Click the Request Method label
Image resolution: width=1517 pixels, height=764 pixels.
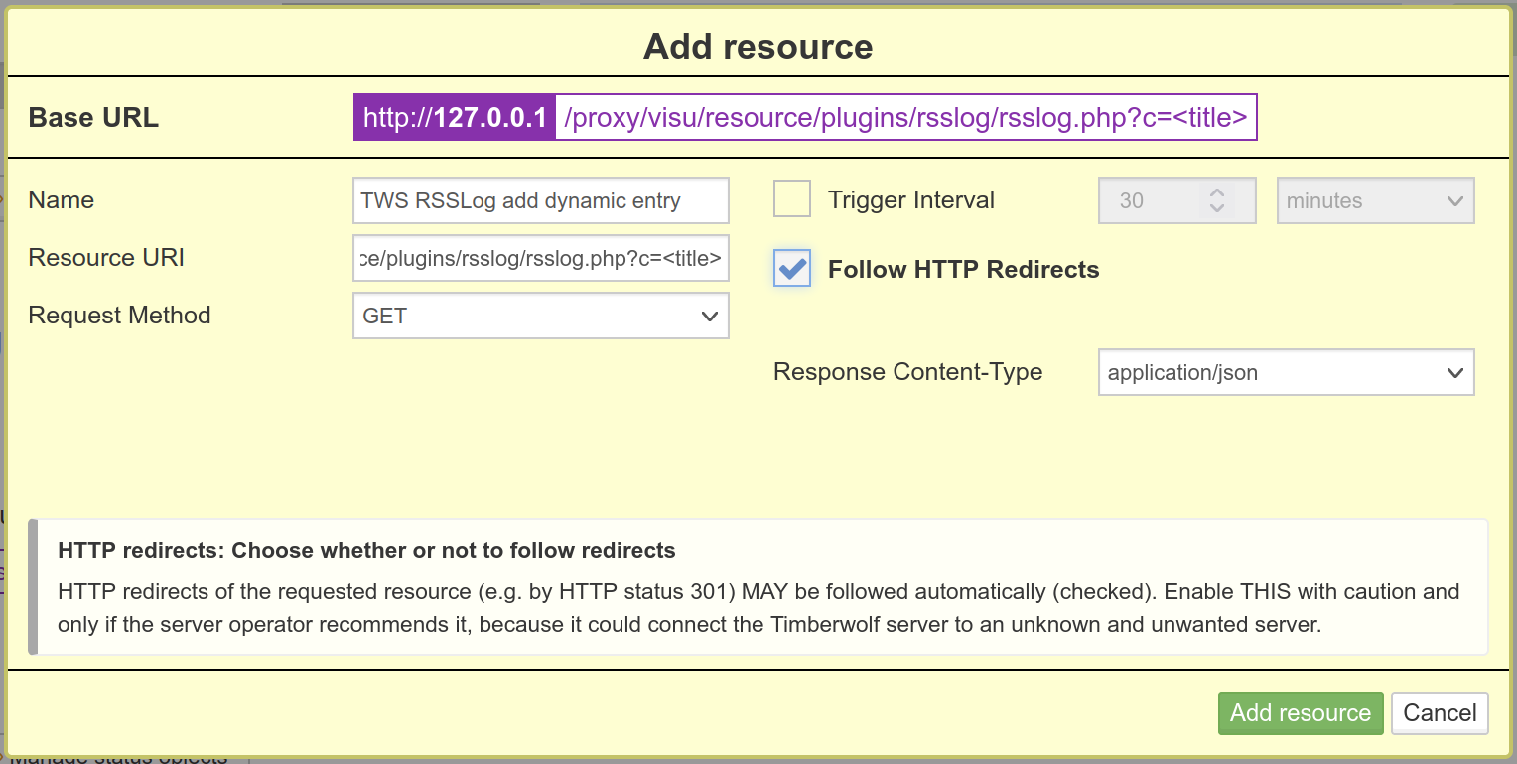[x=119, y=316]
